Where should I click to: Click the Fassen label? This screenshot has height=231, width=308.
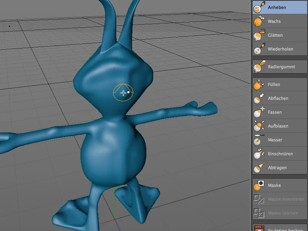(x=275, y=112)
